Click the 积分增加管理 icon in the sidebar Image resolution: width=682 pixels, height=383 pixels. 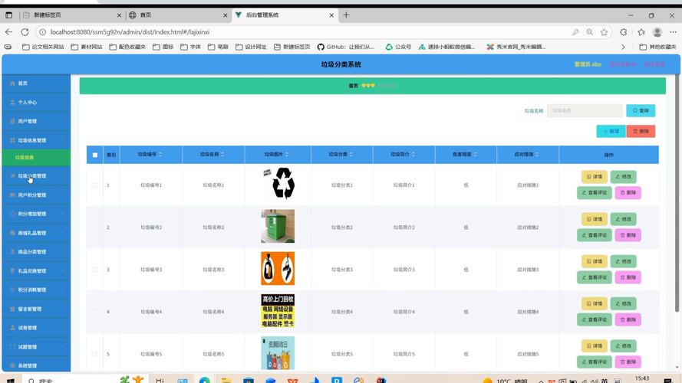12,214
